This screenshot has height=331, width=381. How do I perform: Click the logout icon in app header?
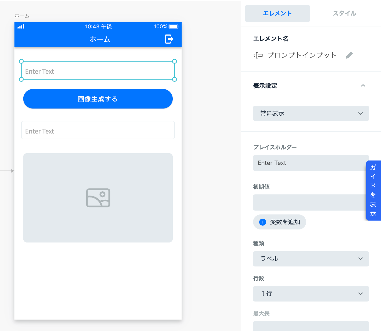[x=169, y=39]
